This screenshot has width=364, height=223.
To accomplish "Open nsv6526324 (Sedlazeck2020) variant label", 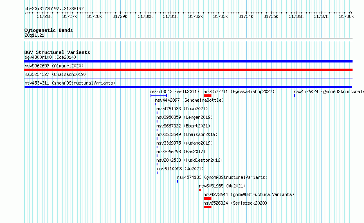I will 235,203.
